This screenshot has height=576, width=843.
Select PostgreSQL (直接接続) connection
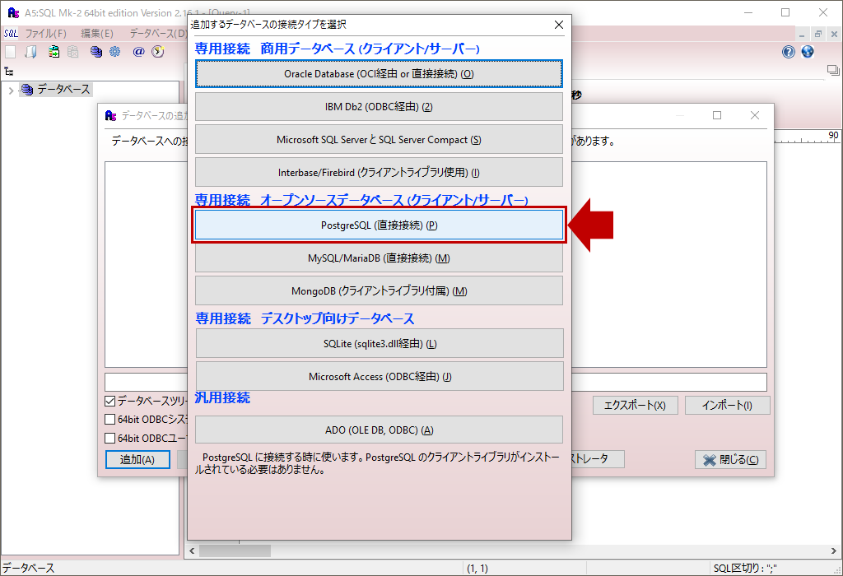379,225
